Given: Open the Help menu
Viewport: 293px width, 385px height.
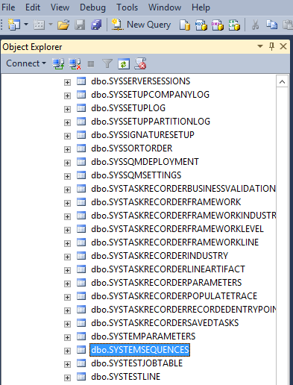Looking at the screenshot, I should [201, 7].
